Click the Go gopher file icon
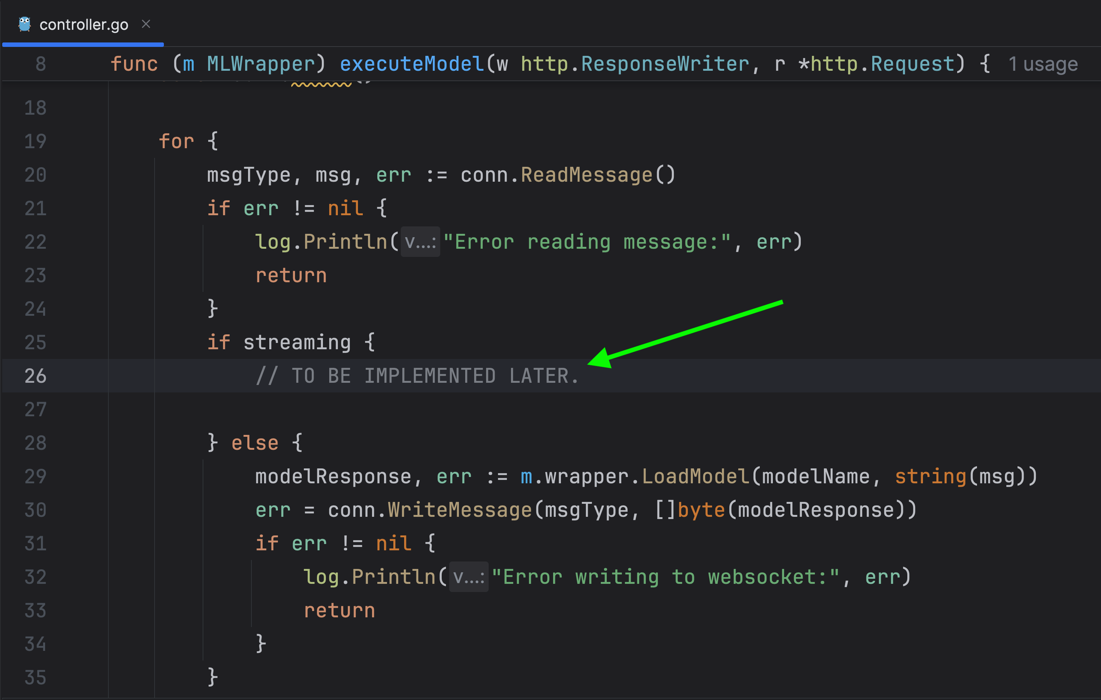This screenshot has height=700, width=1101. (24, 24)
